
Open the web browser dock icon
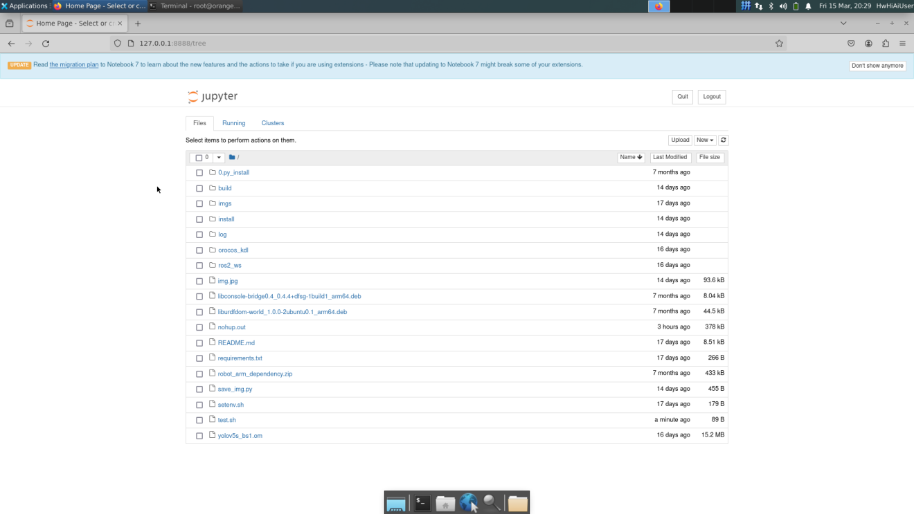click(469, 503)
